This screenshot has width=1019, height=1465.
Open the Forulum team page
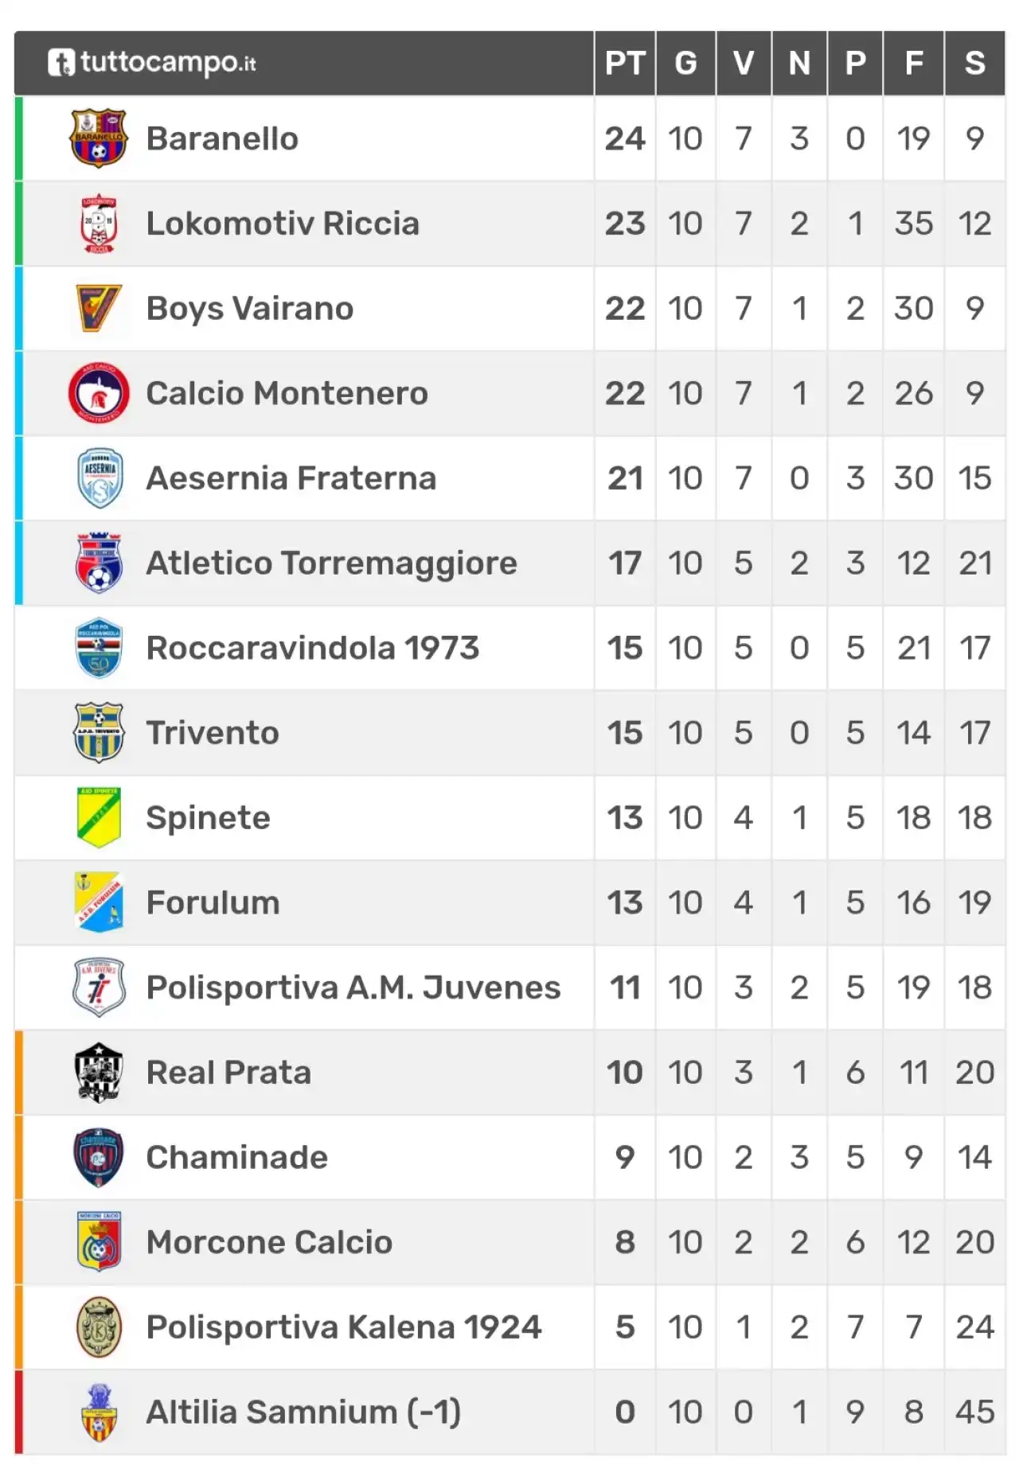tap(213, 902)
